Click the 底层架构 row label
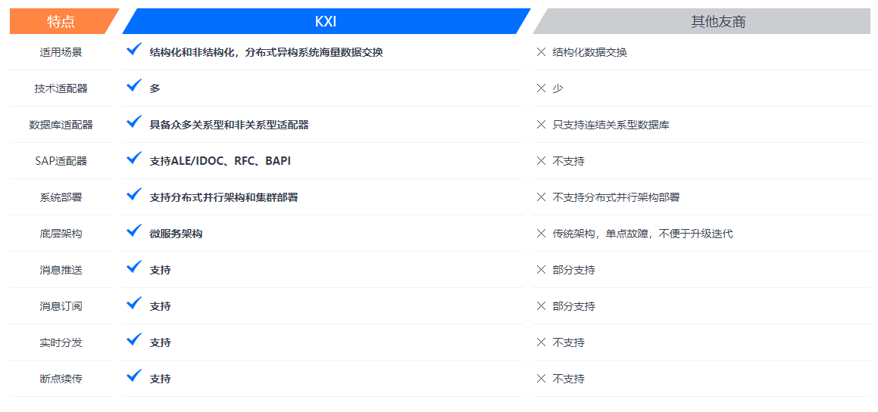This screenshot has width=878, height=412. point(61,234)
